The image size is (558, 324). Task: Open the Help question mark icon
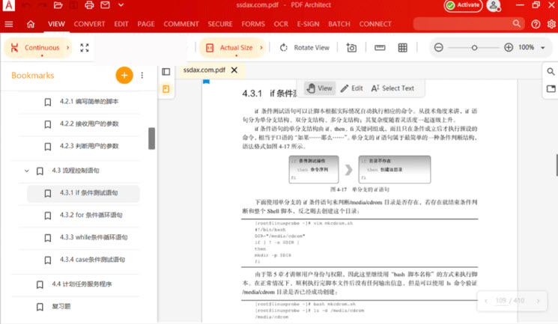click(536, 24)
